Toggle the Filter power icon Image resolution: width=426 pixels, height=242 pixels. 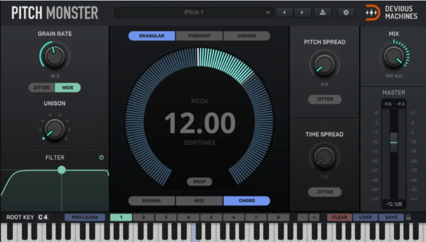point(101,158)
